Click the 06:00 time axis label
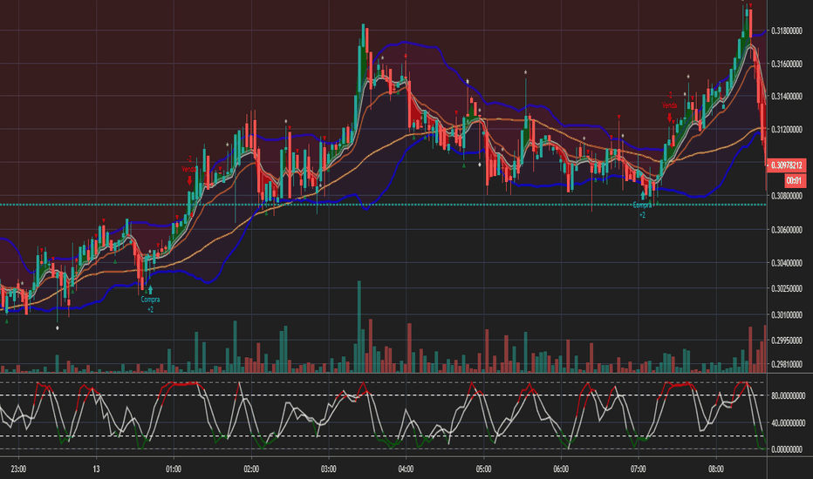 pos(561,469)
